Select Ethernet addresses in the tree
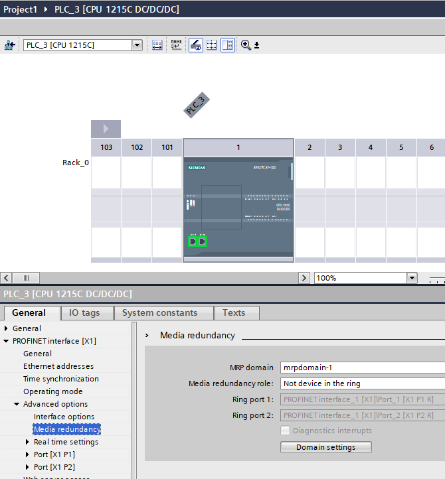The image size is (445, 479). pos(58,366)
